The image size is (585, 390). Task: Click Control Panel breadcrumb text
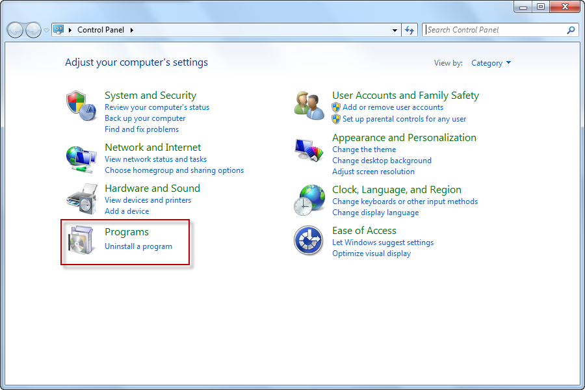click(101, 30)
